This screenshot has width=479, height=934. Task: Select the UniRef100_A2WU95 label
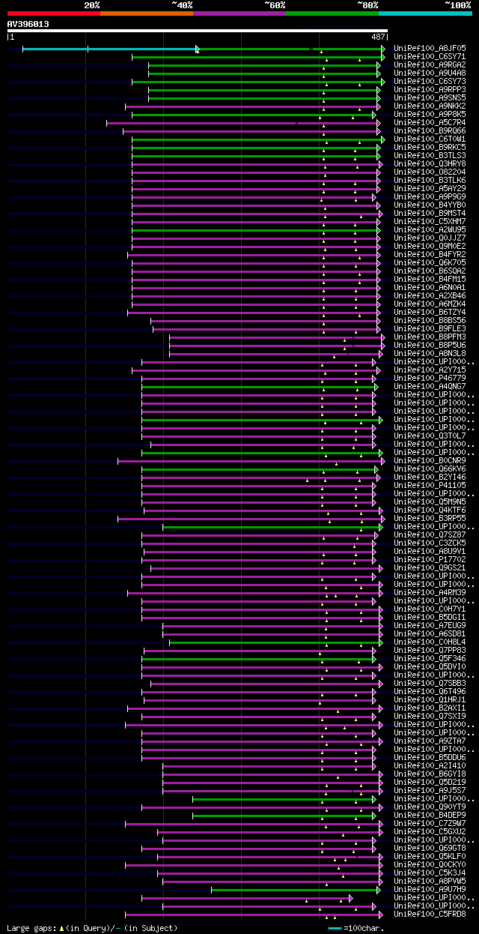tap(430, 230)
